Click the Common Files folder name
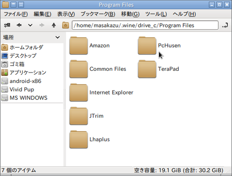This screenshot has width=232, height=176. coord(108,69)
